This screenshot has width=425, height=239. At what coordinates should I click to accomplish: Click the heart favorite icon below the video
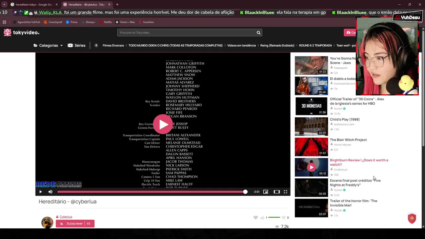pyautogui.click(x=255, y=217)
